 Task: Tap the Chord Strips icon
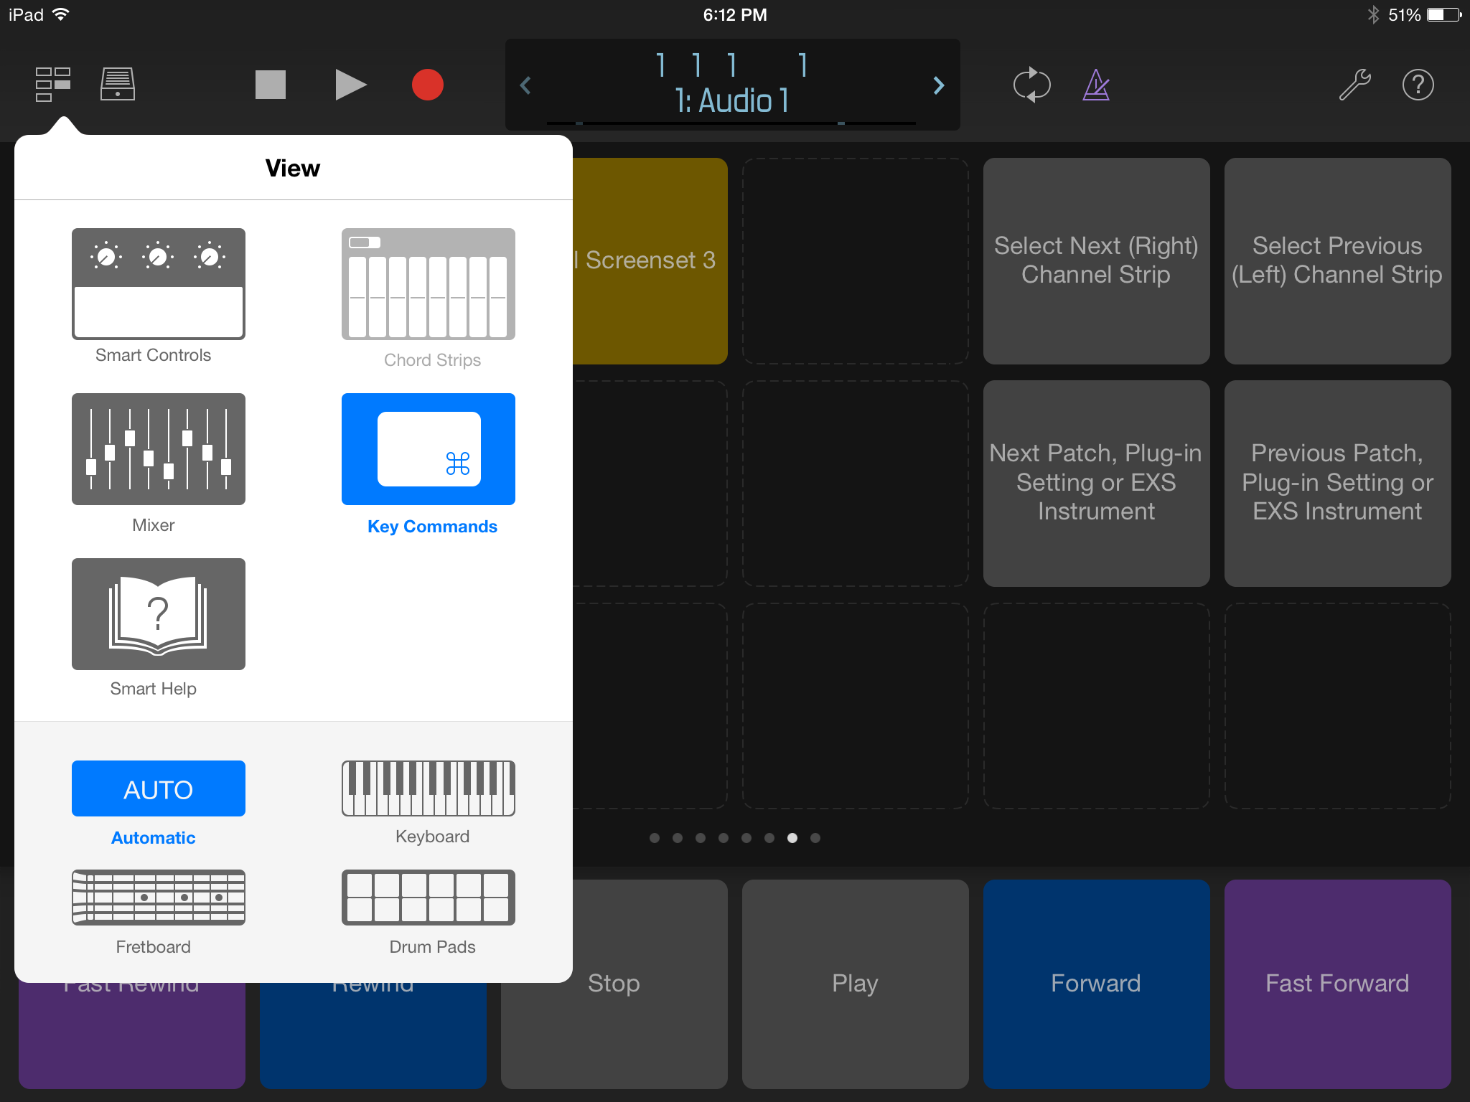click(428, 285)
